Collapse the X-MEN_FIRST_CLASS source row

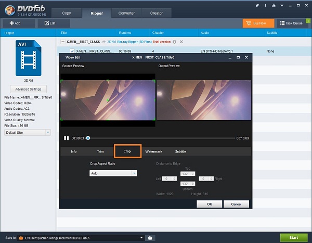(x=63, y=42)
